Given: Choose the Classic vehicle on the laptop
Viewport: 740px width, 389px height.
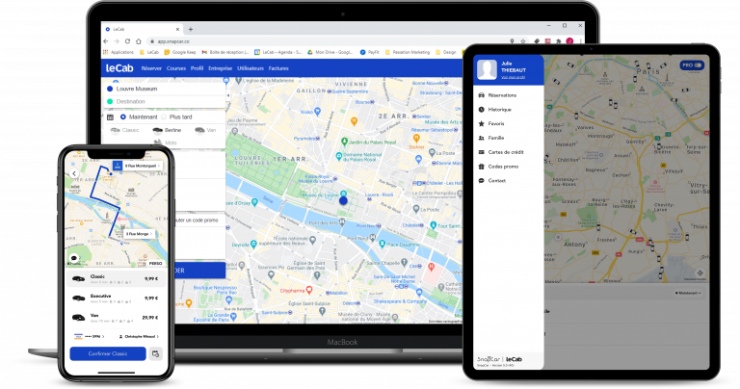Looking at the screenshot, I should point(125,130).
